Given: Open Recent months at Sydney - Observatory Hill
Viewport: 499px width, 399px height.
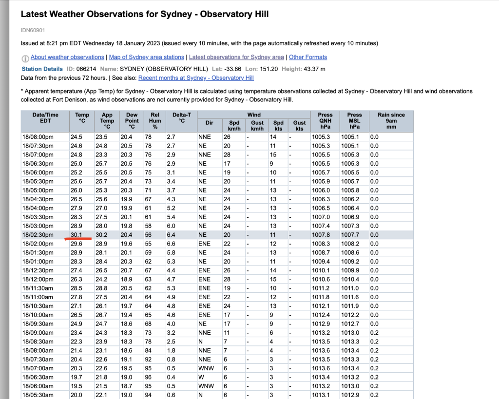Looking at the screenshot, I should (x=196, y=78).
